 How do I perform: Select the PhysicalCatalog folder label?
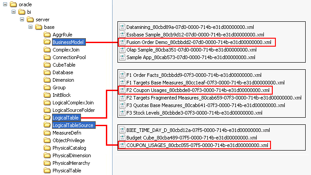pos(69,148)
